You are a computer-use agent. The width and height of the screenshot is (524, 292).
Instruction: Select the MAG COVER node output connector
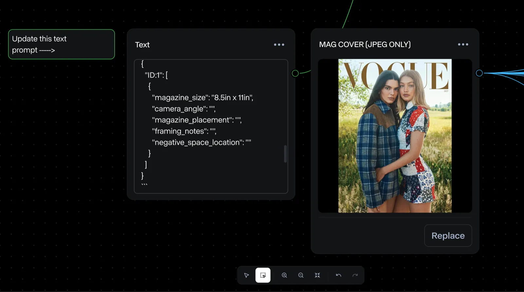tap(479, 73)
